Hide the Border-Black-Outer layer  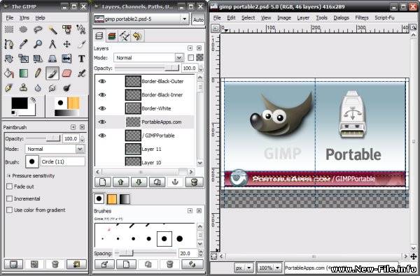pos(102,81)
